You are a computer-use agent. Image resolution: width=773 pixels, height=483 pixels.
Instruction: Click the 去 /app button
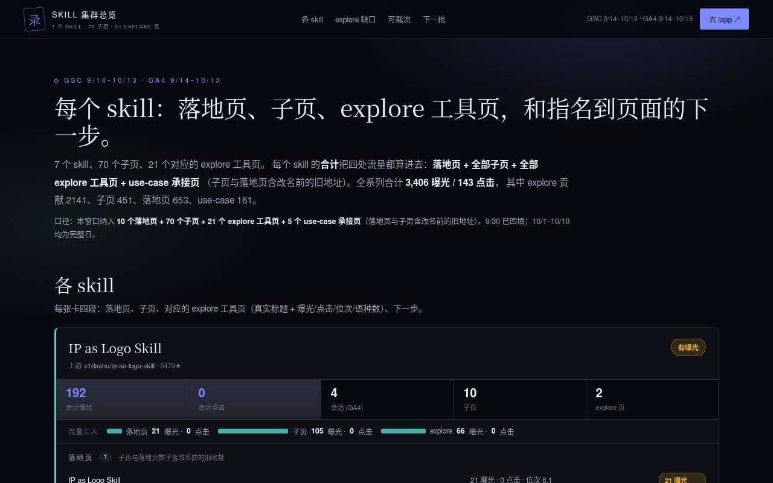[724, 19]
